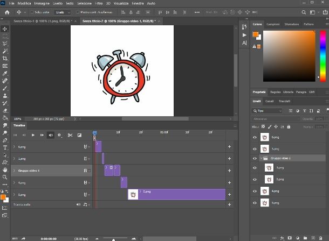Image resolution: width=329 pixels, height=241 pixels.
Task: Open the Livello auto-select dropdown
Action: [63, 12]
